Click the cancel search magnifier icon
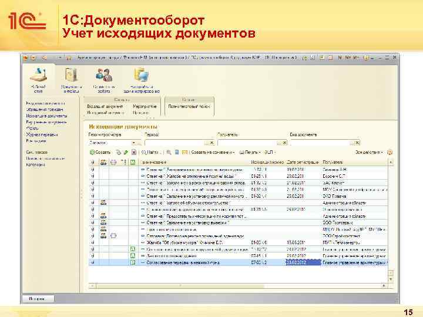Viewport: 423px width, 317px height. (x=169, y=152)
